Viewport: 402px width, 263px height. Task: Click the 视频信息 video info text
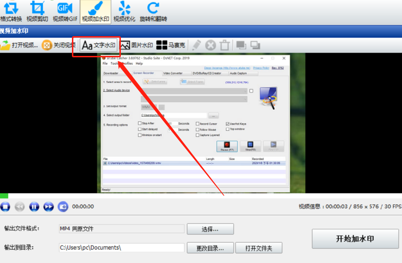tap(350, 206)
